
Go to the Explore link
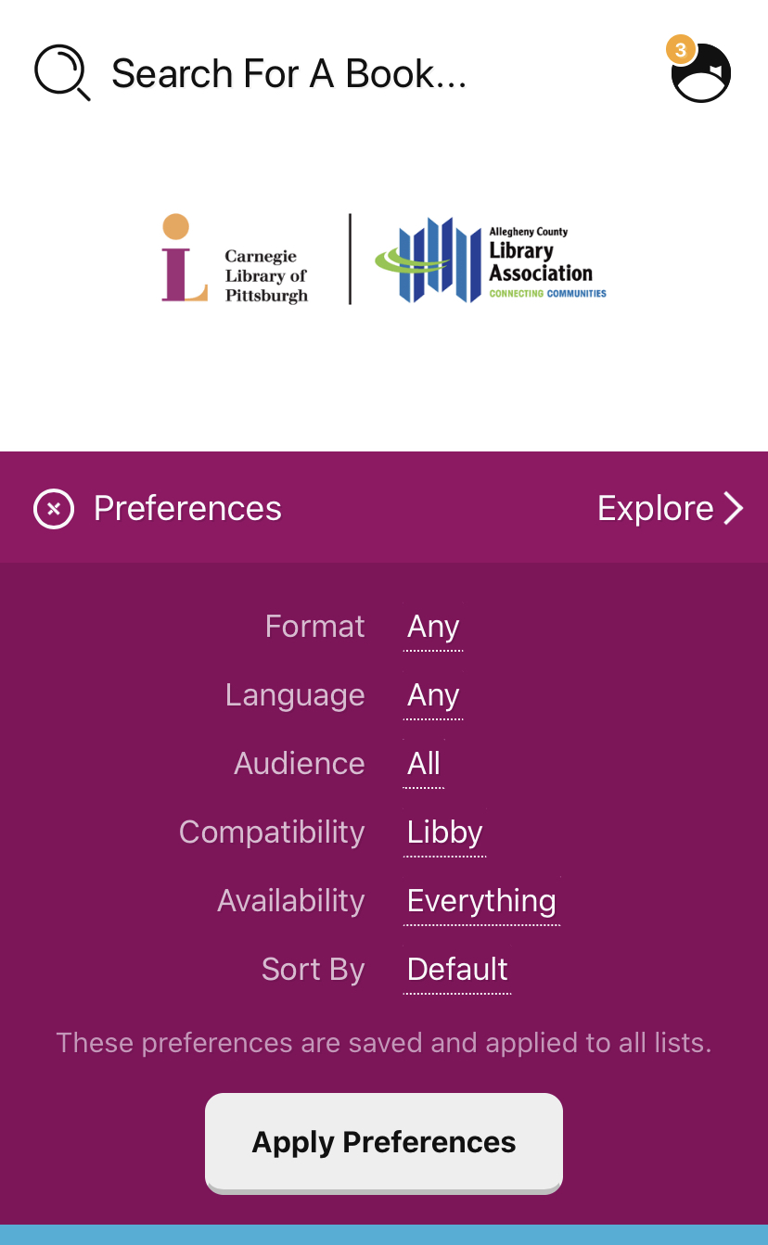pyautogui.click(x=655, y=509)
